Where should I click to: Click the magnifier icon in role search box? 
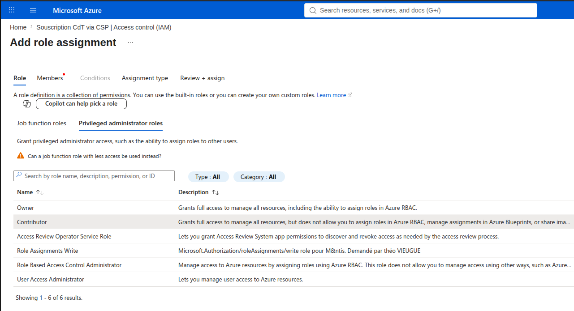click(19, 175)
